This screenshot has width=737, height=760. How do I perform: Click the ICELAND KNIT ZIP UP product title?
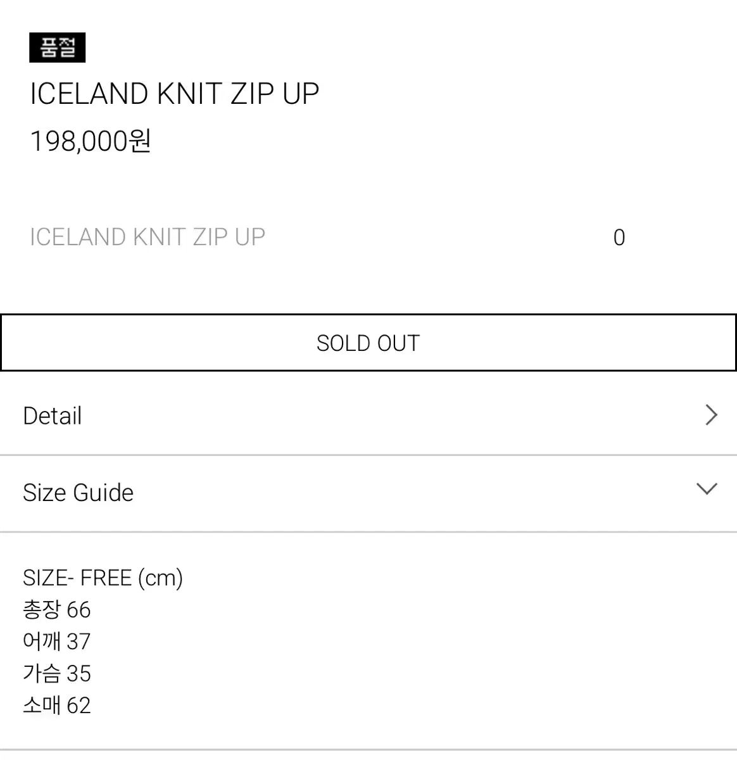pos(175,94)
